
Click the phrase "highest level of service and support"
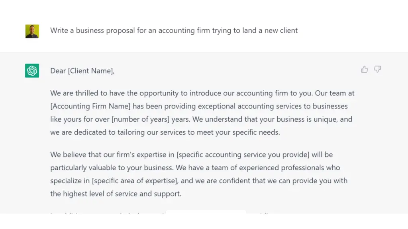[122, 194]
